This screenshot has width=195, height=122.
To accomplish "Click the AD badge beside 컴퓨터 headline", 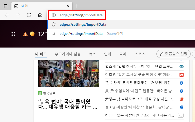I will pyautogui.click(x=181, y=115).
